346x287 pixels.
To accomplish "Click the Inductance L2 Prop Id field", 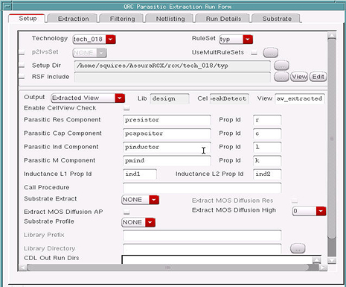I will point(267,174).
